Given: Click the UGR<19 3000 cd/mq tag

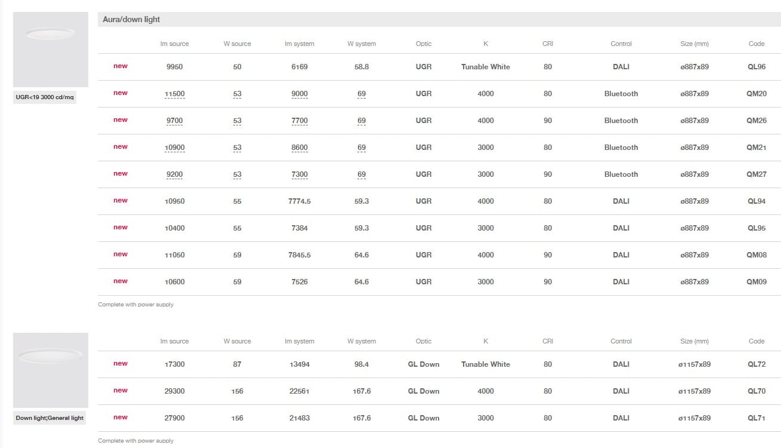Looking at the screenshot, I should coord(45,97).
